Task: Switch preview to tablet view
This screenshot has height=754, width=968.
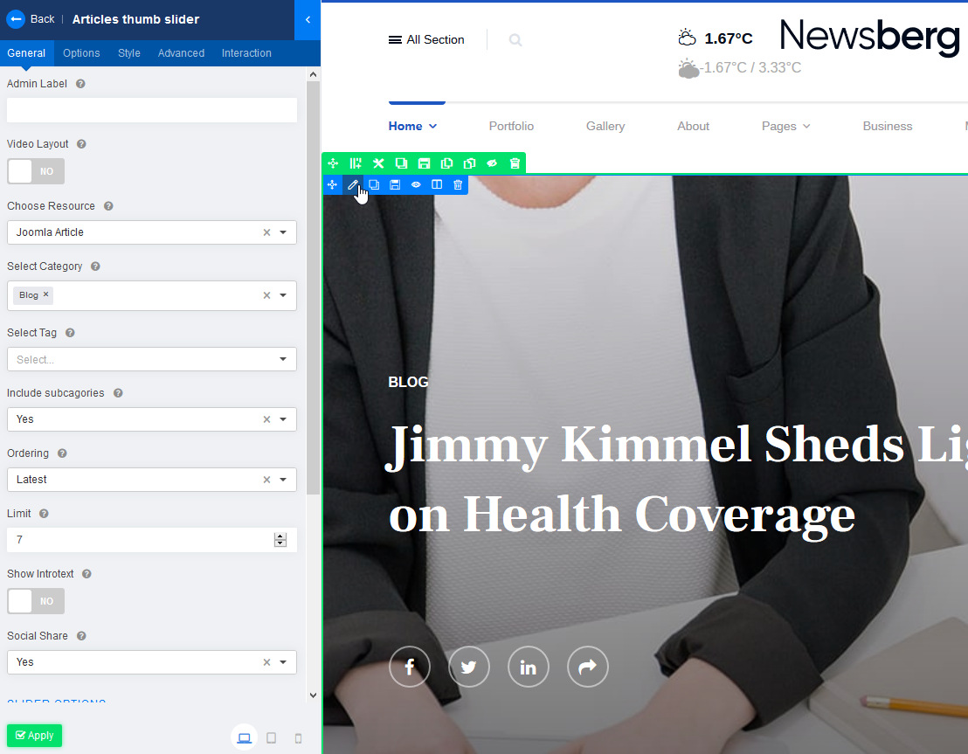Action: click(x=271, y=737)
